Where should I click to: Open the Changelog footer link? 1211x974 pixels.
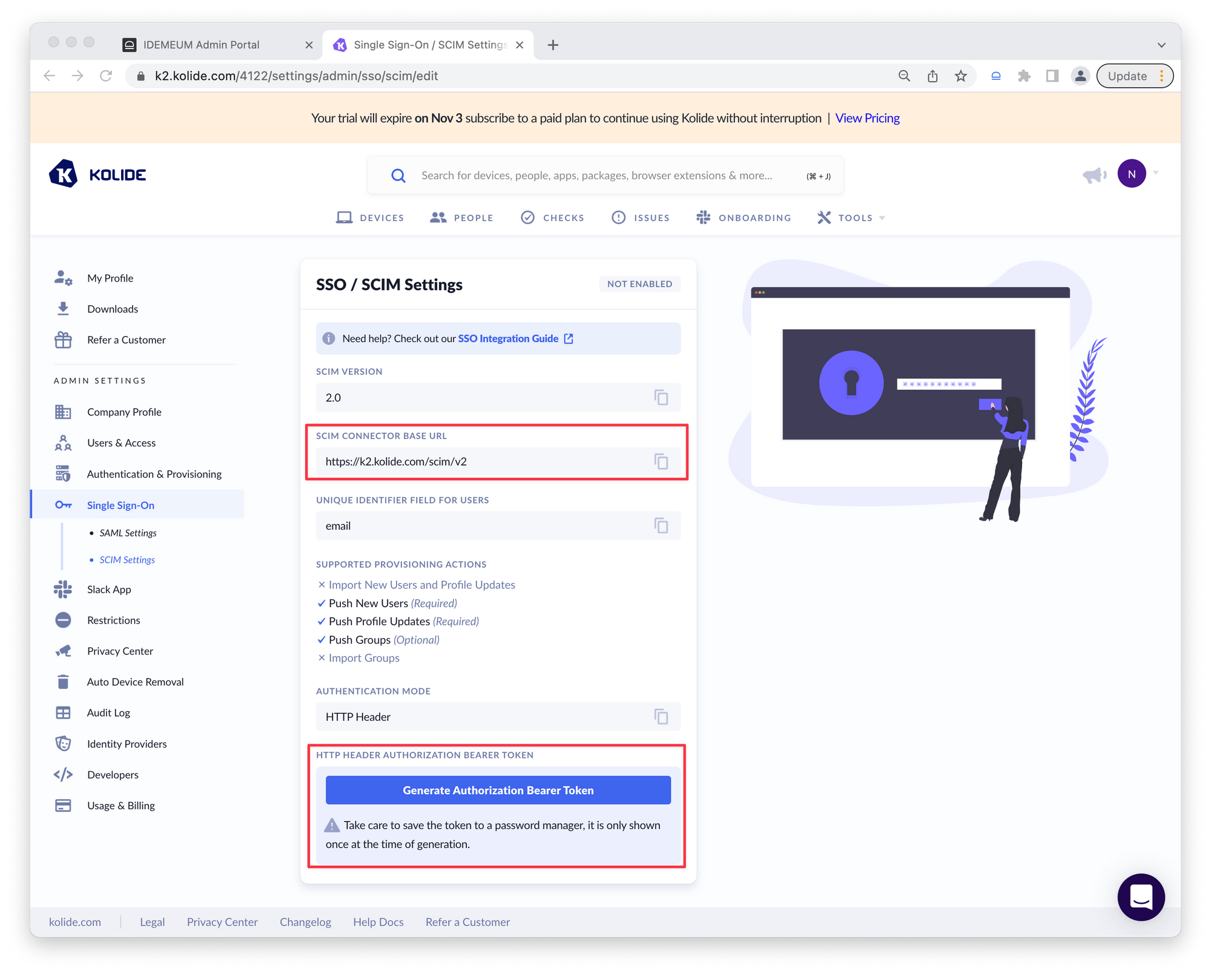(x=305, y=921)
